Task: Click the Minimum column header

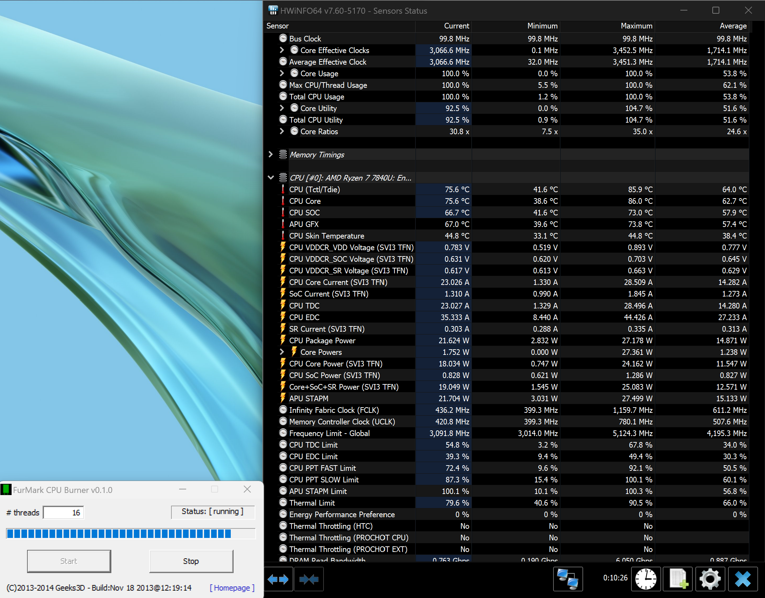Action: point(516,26)
